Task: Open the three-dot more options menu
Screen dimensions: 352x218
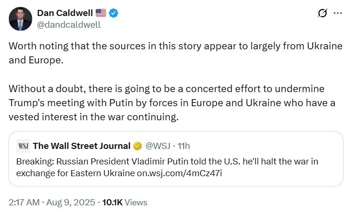Action: click(x=337, y=13)
